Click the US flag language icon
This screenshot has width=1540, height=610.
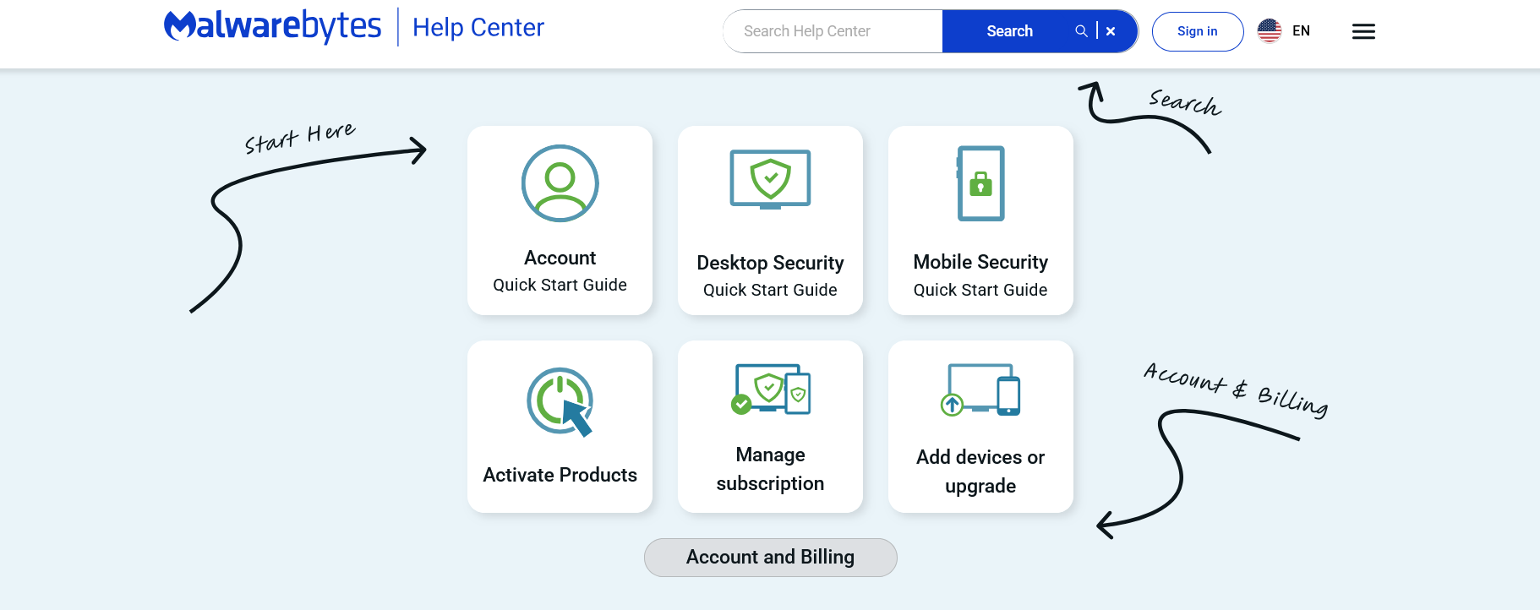[1269, 30]
